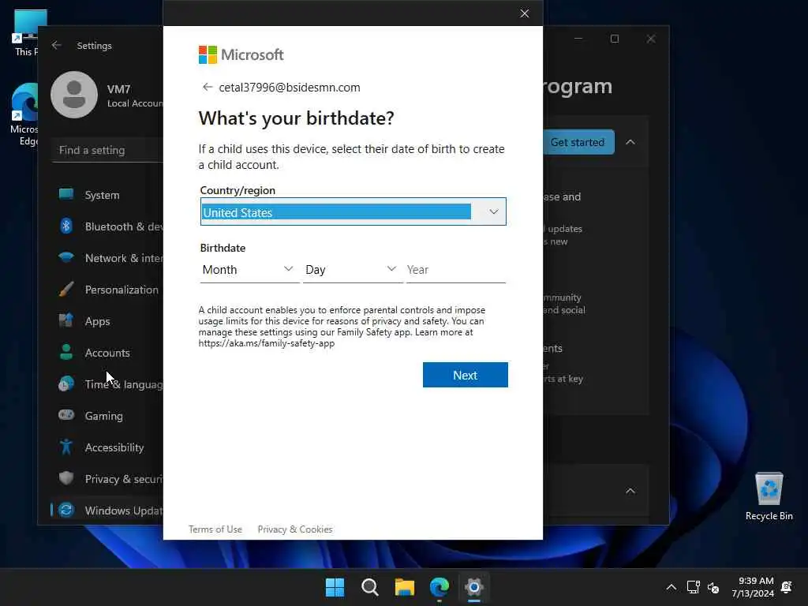Go back using arrow beside email address

[208, 87]
